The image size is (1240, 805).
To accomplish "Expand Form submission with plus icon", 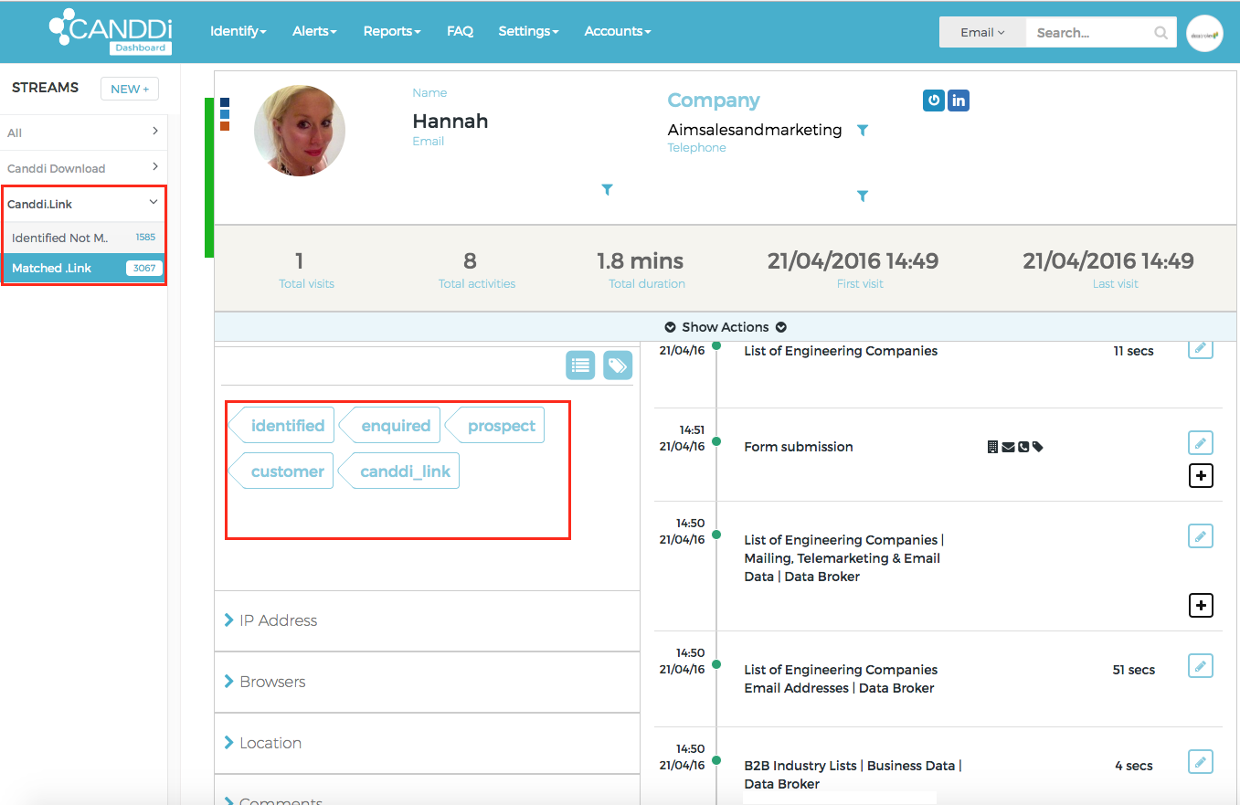I will pos(1201,475).
